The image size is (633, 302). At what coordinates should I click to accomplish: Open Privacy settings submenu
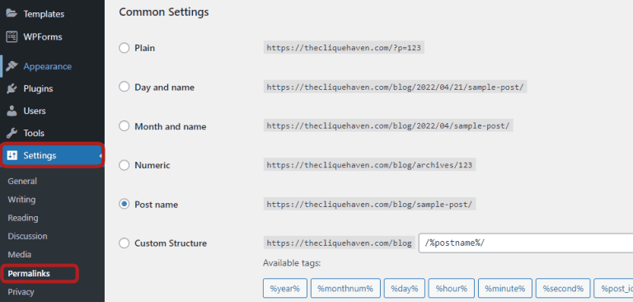pos(21,292)
